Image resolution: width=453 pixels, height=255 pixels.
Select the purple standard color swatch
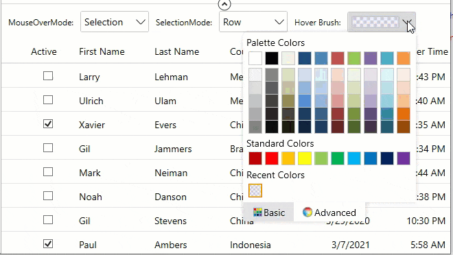404,158
